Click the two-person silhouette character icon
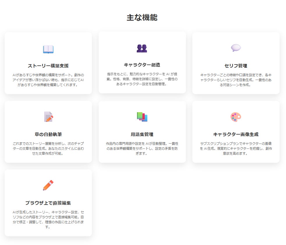The width and height of the screenshot is (286, 245). coord(142,48)
